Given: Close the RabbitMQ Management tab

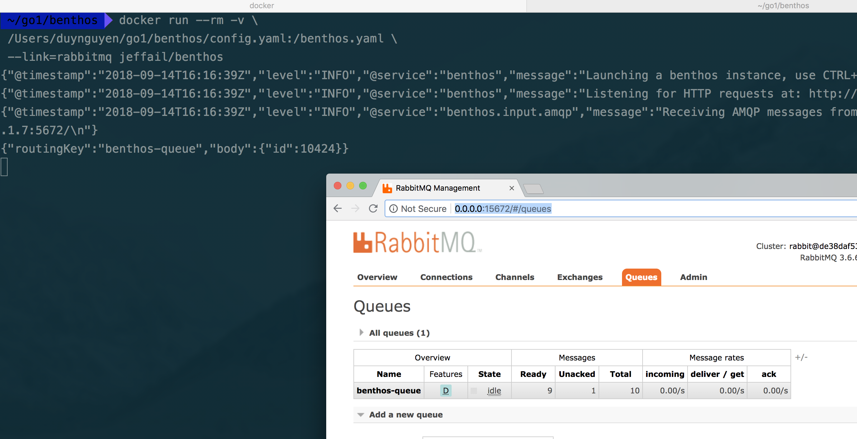Looking at the screenshot, I should coord(511,188).
